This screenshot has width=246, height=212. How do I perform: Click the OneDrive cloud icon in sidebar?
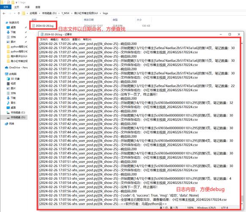[x=7, y=67]
